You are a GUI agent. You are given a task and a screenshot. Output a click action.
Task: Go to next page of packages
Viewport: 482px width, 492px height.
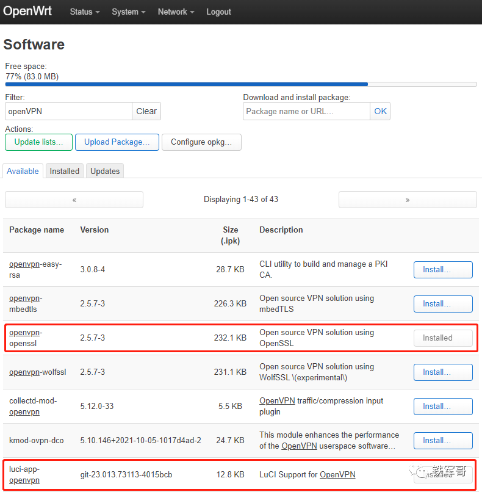(x=408, y=200)
